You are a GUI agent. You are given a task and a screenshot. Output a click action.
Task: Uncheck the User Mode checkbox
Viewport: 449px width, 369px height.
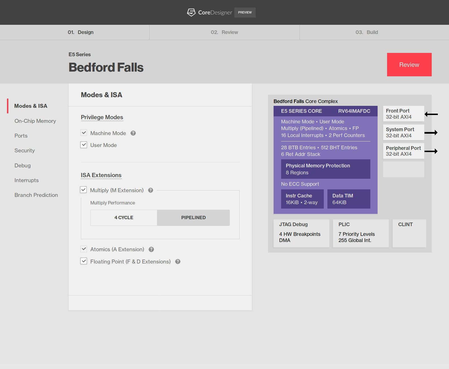click(84, 145)
